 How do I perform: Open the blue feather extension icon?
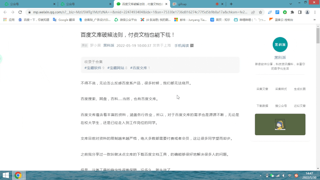pos(270,12)
